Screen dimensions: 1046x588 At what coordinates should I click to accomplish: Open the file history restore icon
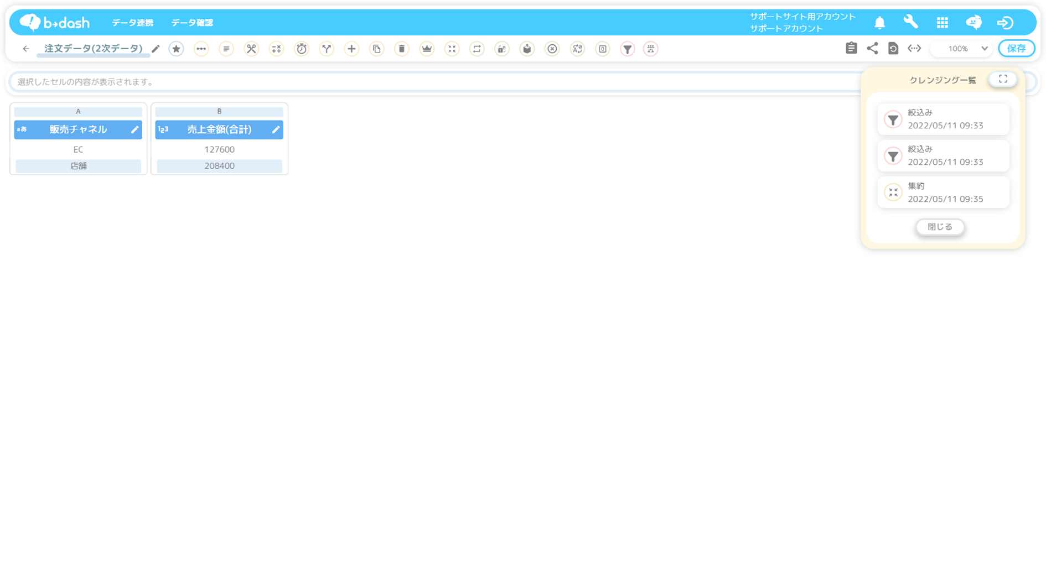click(x=893, y=48)
